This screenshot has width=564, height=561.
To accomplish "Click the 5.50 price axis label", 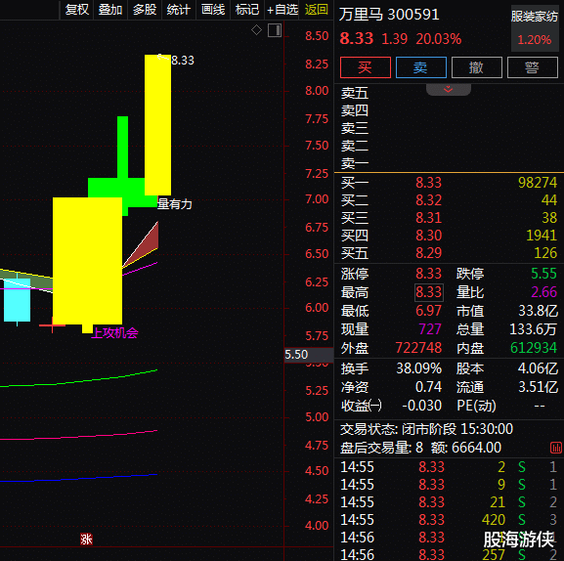I will click(x=296, y=355).
